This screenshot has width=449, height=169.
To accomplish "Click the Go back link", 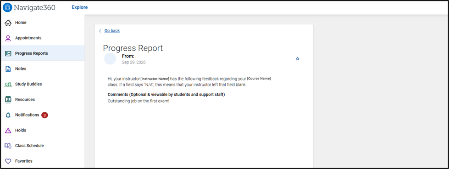I will tap(112, 31).
